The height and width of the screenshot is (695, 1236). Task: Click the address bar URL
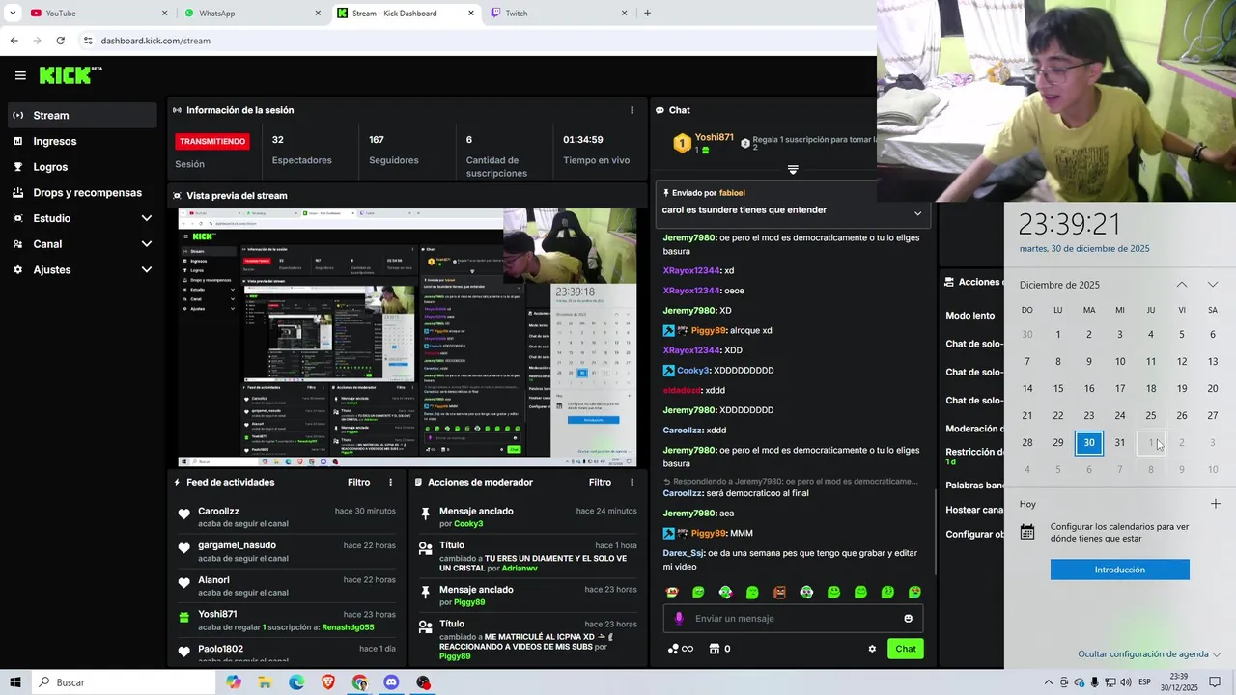click(x=155, y=41)
